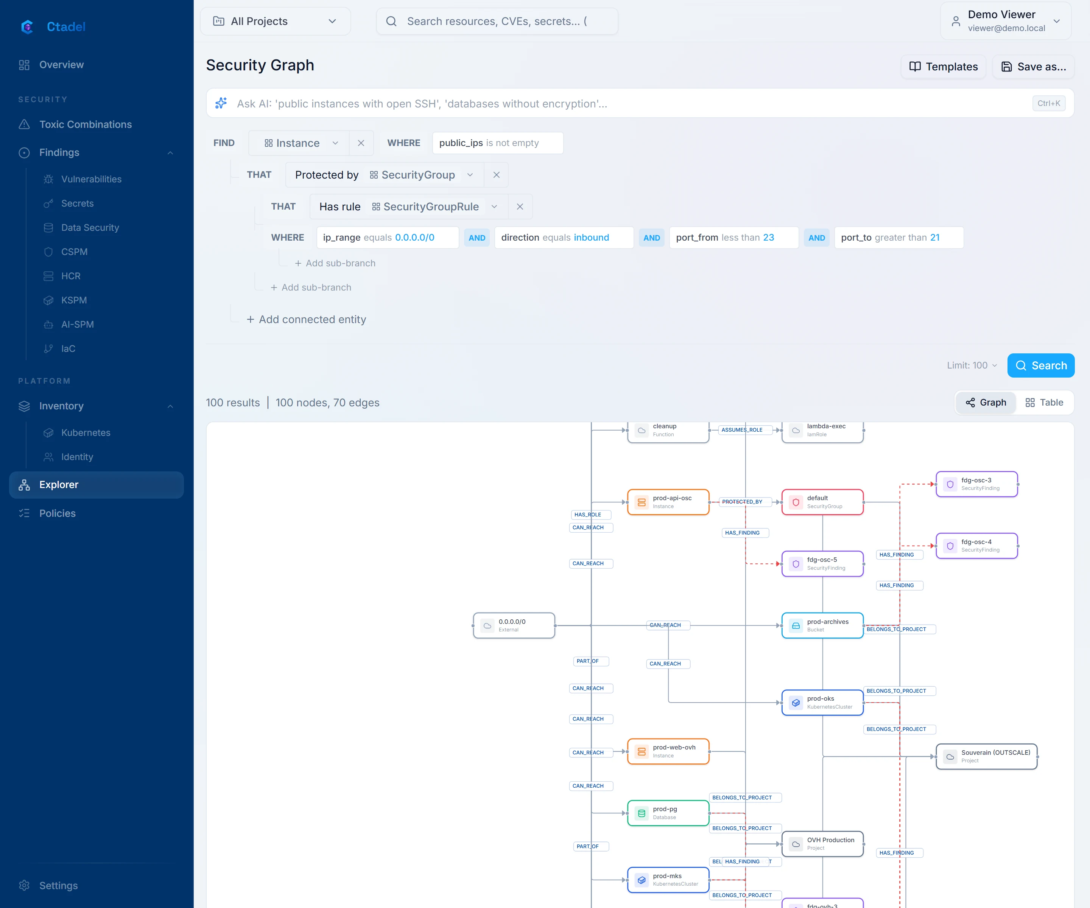
Task: Click the prod-web-ovh instance icon
Action: point(642,751)
